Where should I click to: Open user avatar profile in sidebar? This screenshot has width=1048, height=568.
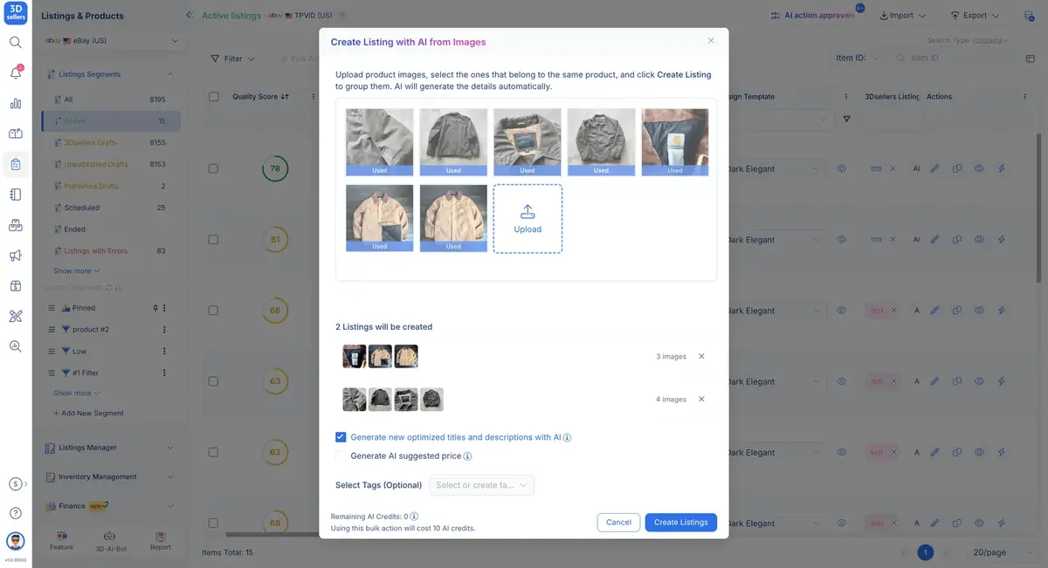point(16,542)
